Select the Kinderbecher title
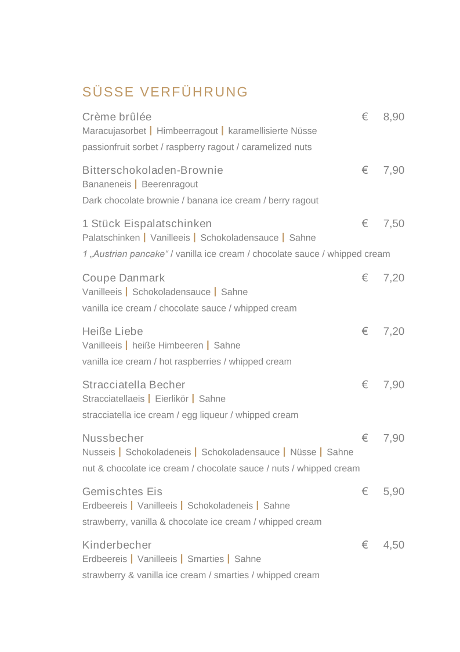 click(x=117, y=544)
